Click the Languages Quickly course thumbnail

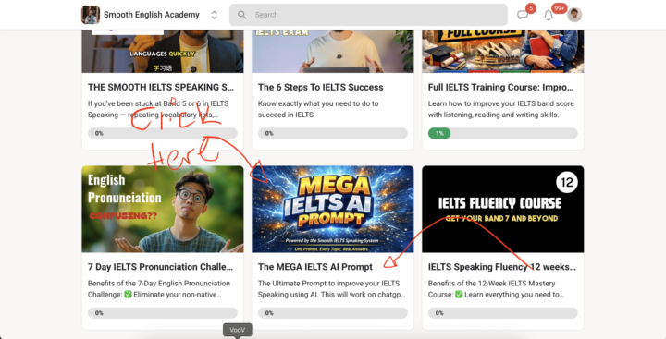coord(163,52)
